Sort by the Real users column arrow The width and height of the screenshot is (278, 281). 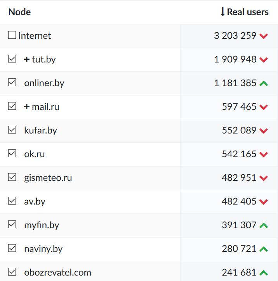point(222,12)
